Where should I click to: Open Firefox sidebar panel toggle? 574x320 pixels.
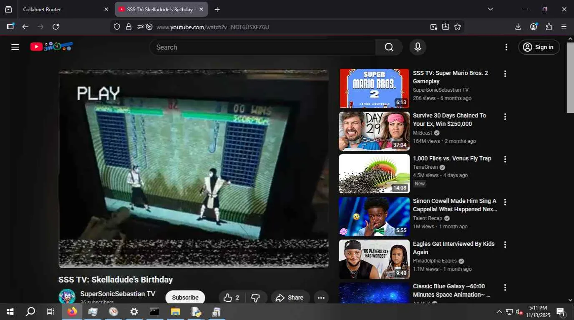(10, 27)
